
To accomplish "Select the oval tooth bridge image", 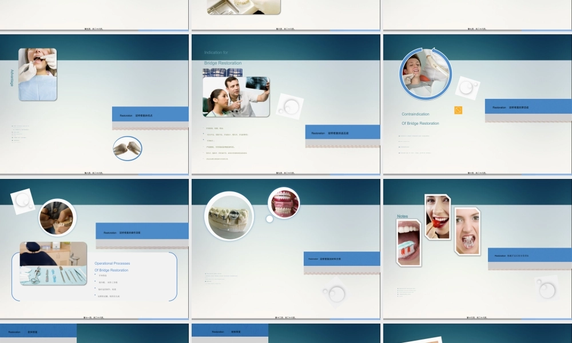I will click(128, 148).
